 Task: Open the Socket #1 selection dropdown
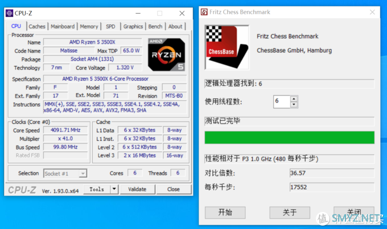coord(65,173)
